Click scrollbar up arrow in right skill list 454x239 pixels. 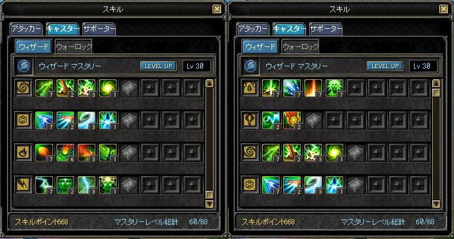(436, 84)
